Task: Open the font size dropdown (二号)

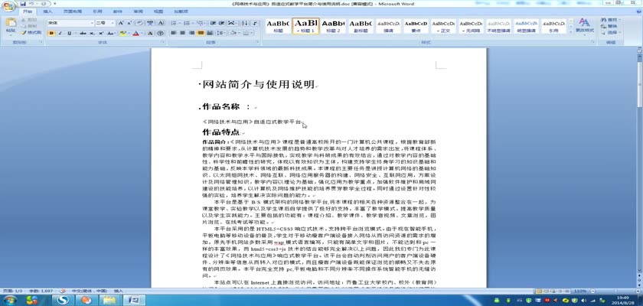Action: coord(113,23)
